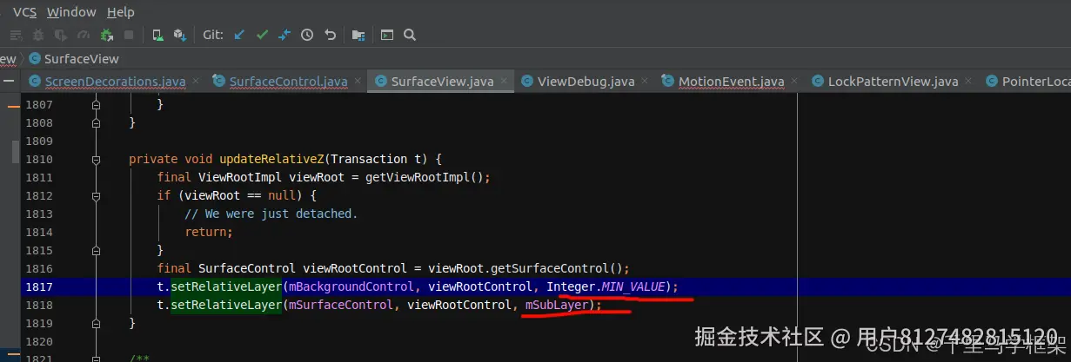Open the Window menu

(71, 12)
